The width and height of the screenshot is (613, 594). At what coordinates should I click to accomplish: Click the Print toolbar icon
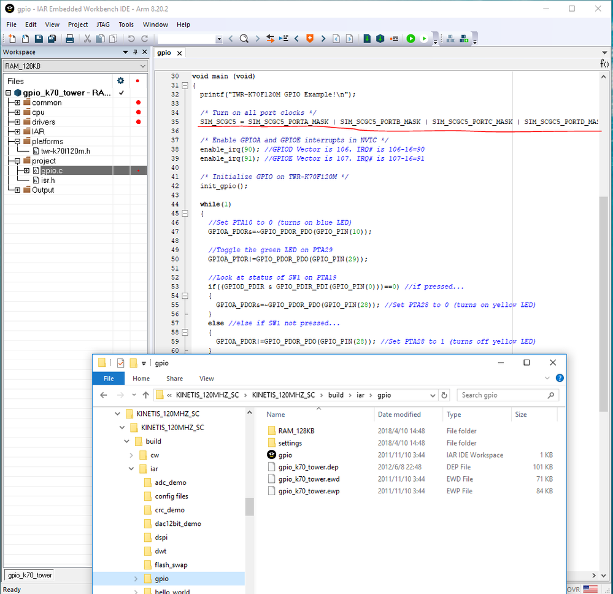point(69,39)
